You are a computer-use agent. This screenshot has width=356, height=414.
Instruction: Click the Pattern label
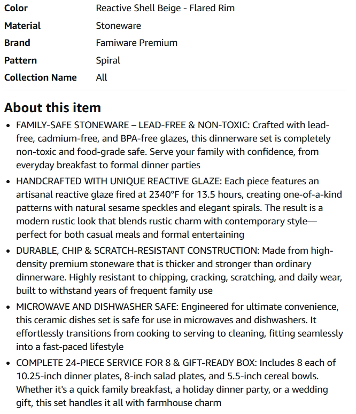(x=20, y=60)
